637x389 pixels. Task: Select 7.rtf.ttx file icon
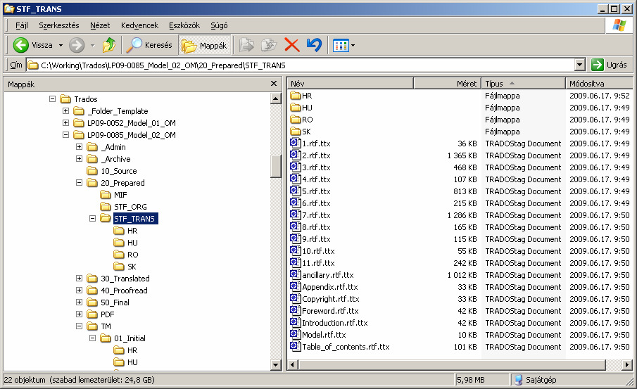point(295,215)
